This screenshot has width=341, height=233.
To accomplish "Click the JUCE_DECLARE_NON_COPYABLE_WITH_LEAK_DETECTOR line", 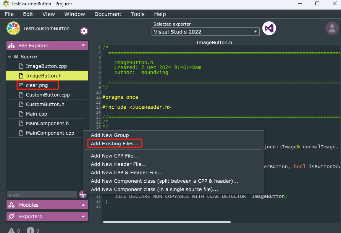I will 201,196.
